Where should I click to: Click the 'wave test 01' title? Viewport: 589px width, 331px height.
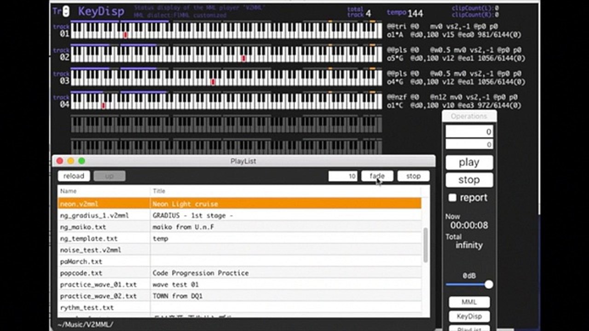[x=176, y=284]
